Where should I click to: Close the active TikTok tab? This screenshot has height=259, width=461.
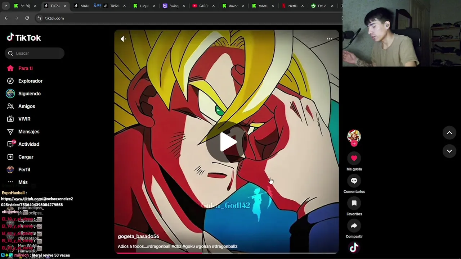pos(65,6)
